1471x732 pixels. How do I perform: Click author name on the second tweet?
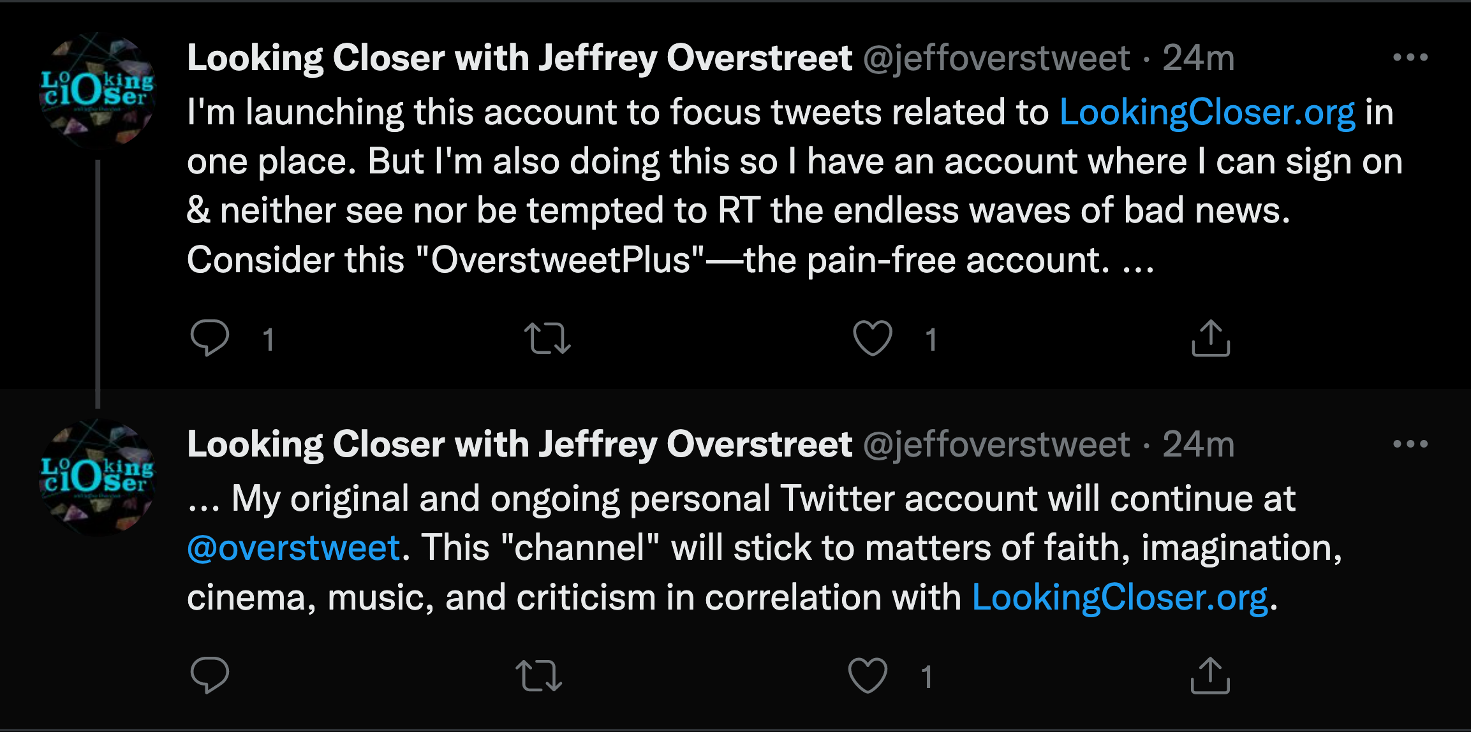520,444
